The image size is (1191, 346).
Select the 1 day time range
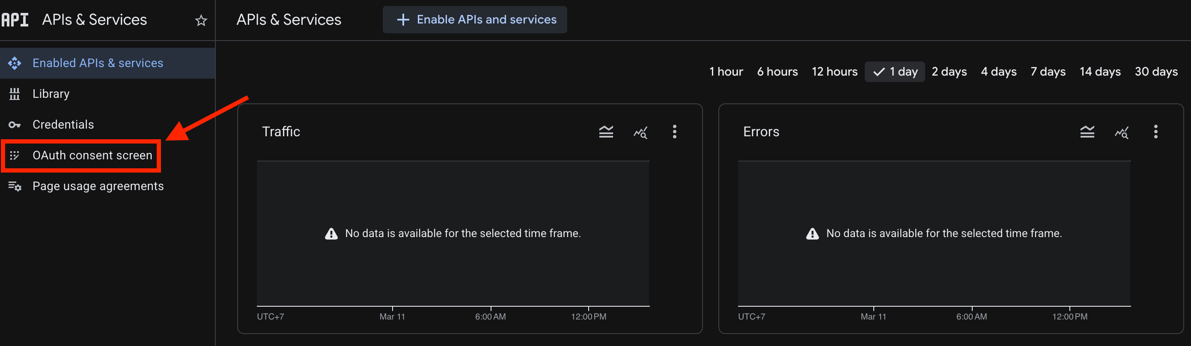(x=895, y=72)
